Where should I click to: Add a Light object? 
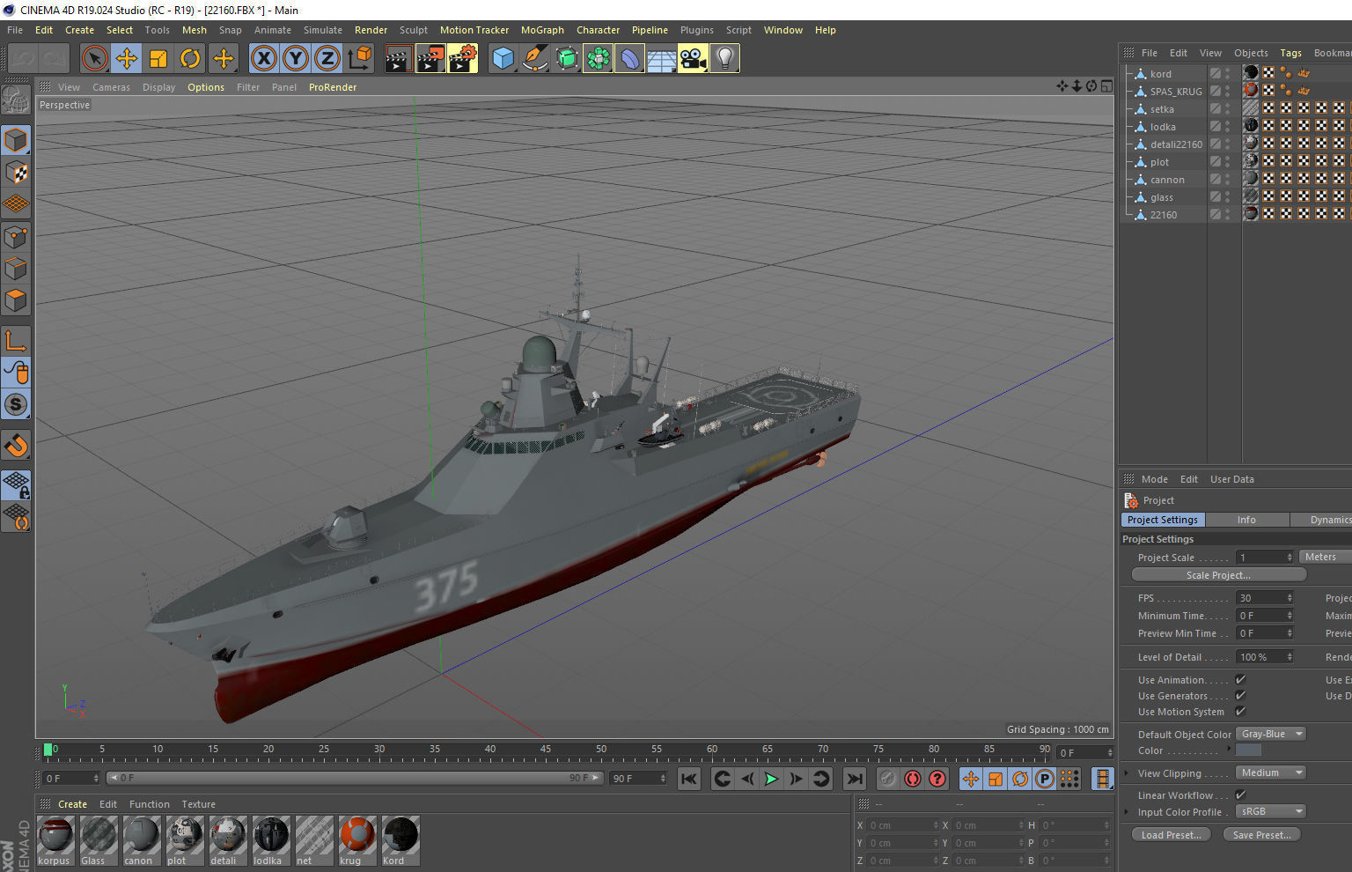(x=724, y=59)
